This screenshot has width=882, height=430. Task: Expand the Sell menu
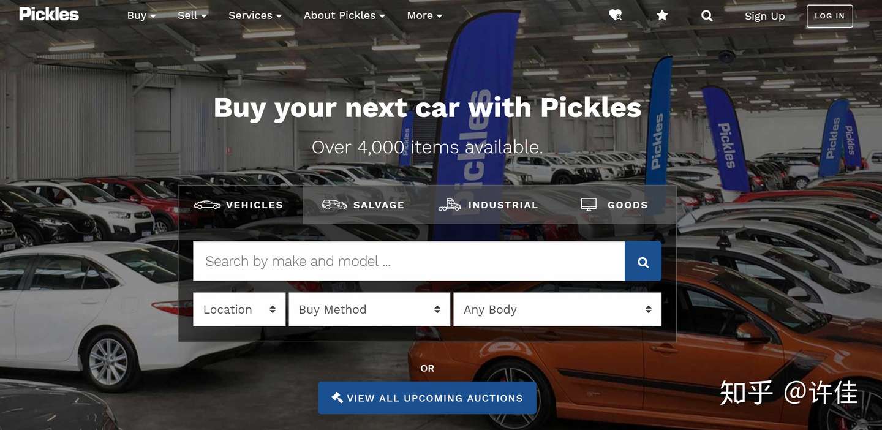(192, 15)
